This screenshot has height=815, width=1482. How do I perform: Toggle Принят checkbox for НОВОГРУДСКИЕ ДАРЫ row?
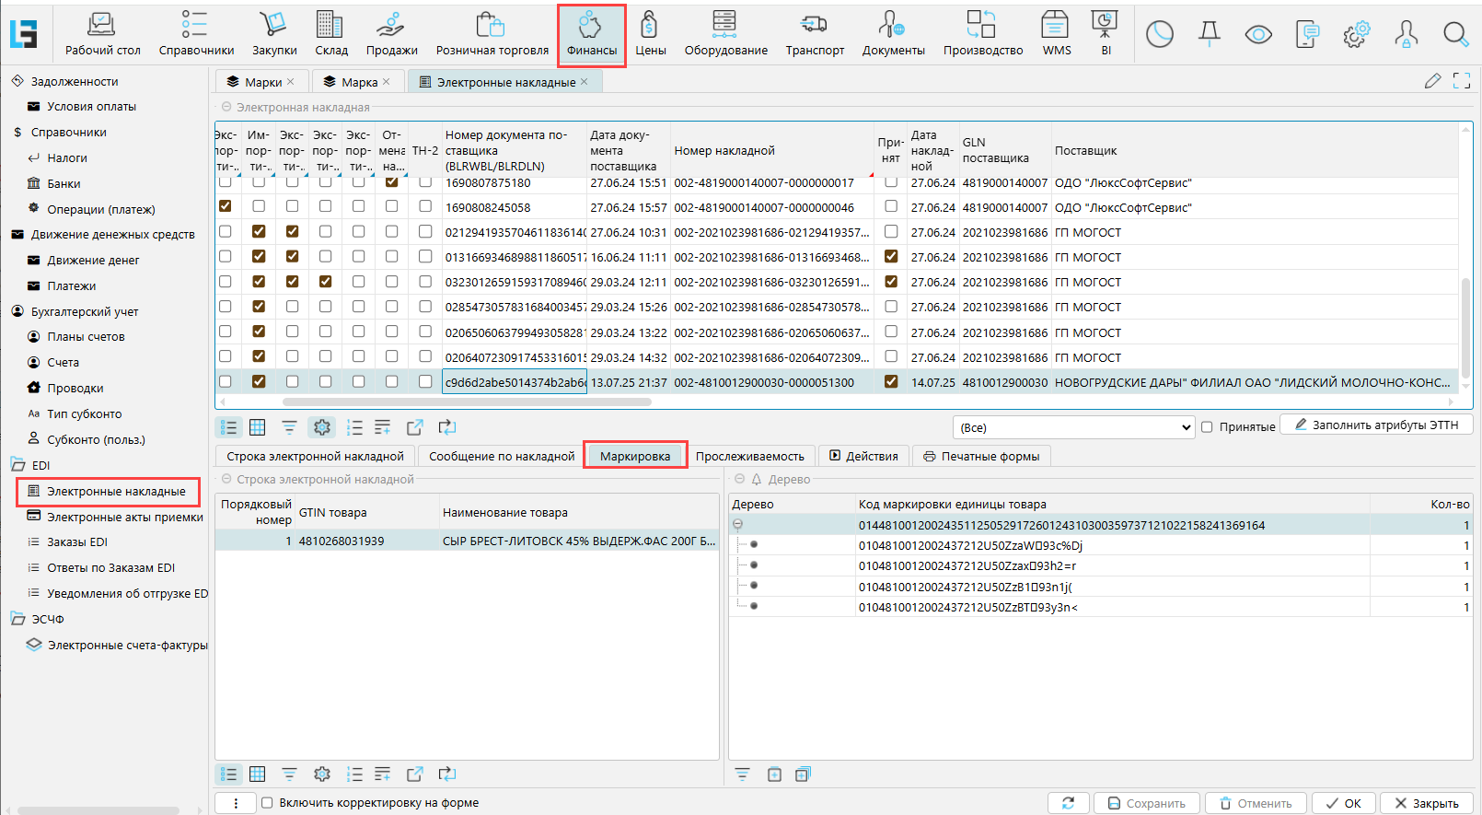(x=890, y=381)
